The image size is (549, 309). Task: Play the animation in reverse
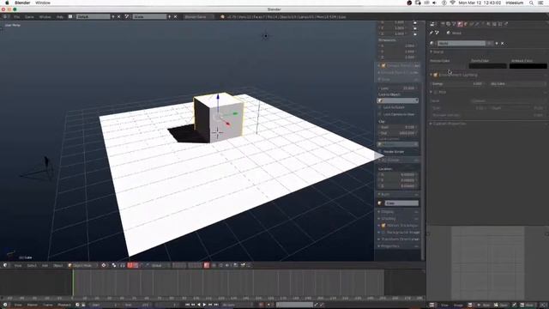click(199, 305)
